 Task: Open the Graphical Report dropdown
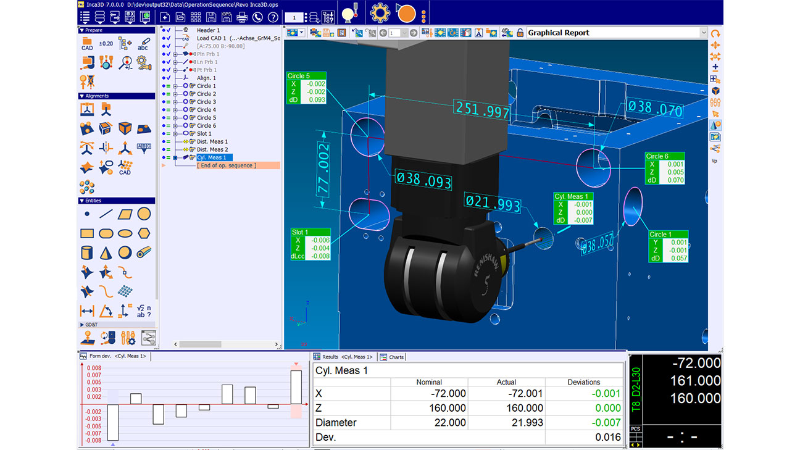703,33
